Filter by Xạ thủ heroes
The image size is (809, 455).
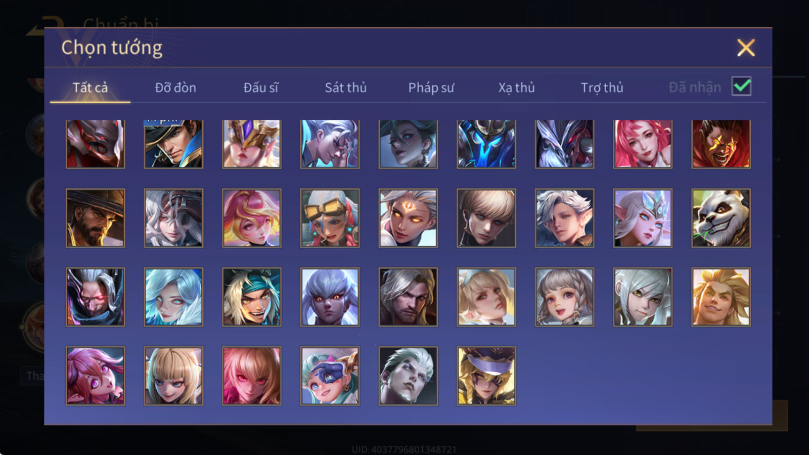(x=516, y=87)
